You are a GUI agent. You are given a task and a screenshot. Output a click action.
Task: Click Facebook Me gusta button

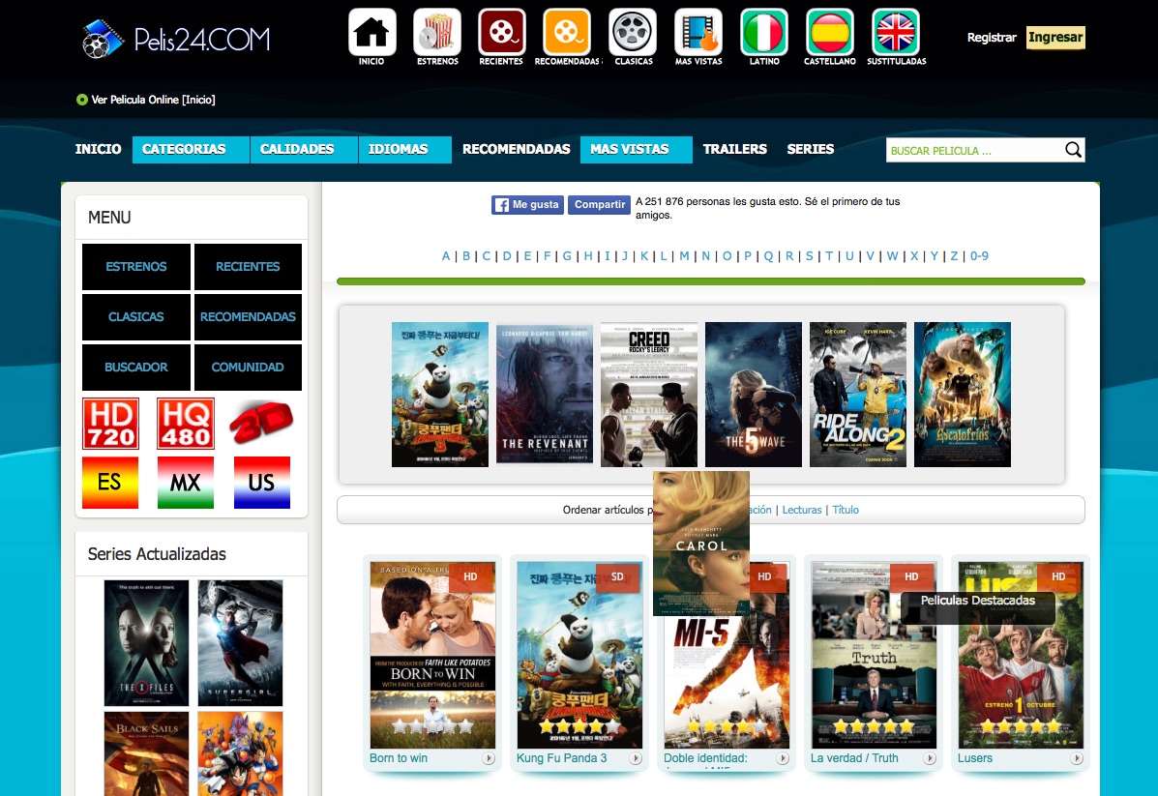coord(527,204)
